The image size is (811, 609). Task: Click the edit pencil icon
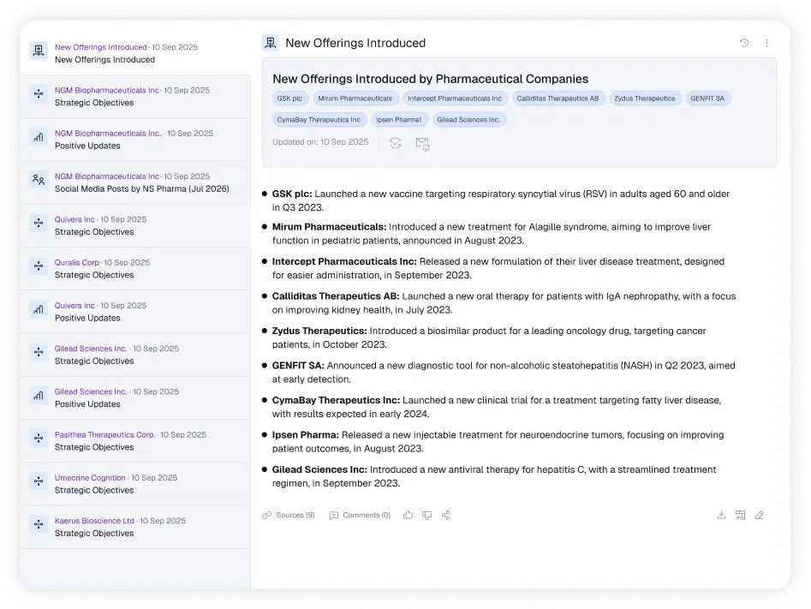click(x=760, y=515)
